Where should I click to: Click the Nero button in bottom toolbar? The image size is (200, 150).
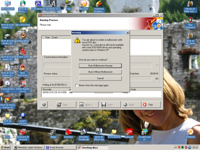(66, 104)
